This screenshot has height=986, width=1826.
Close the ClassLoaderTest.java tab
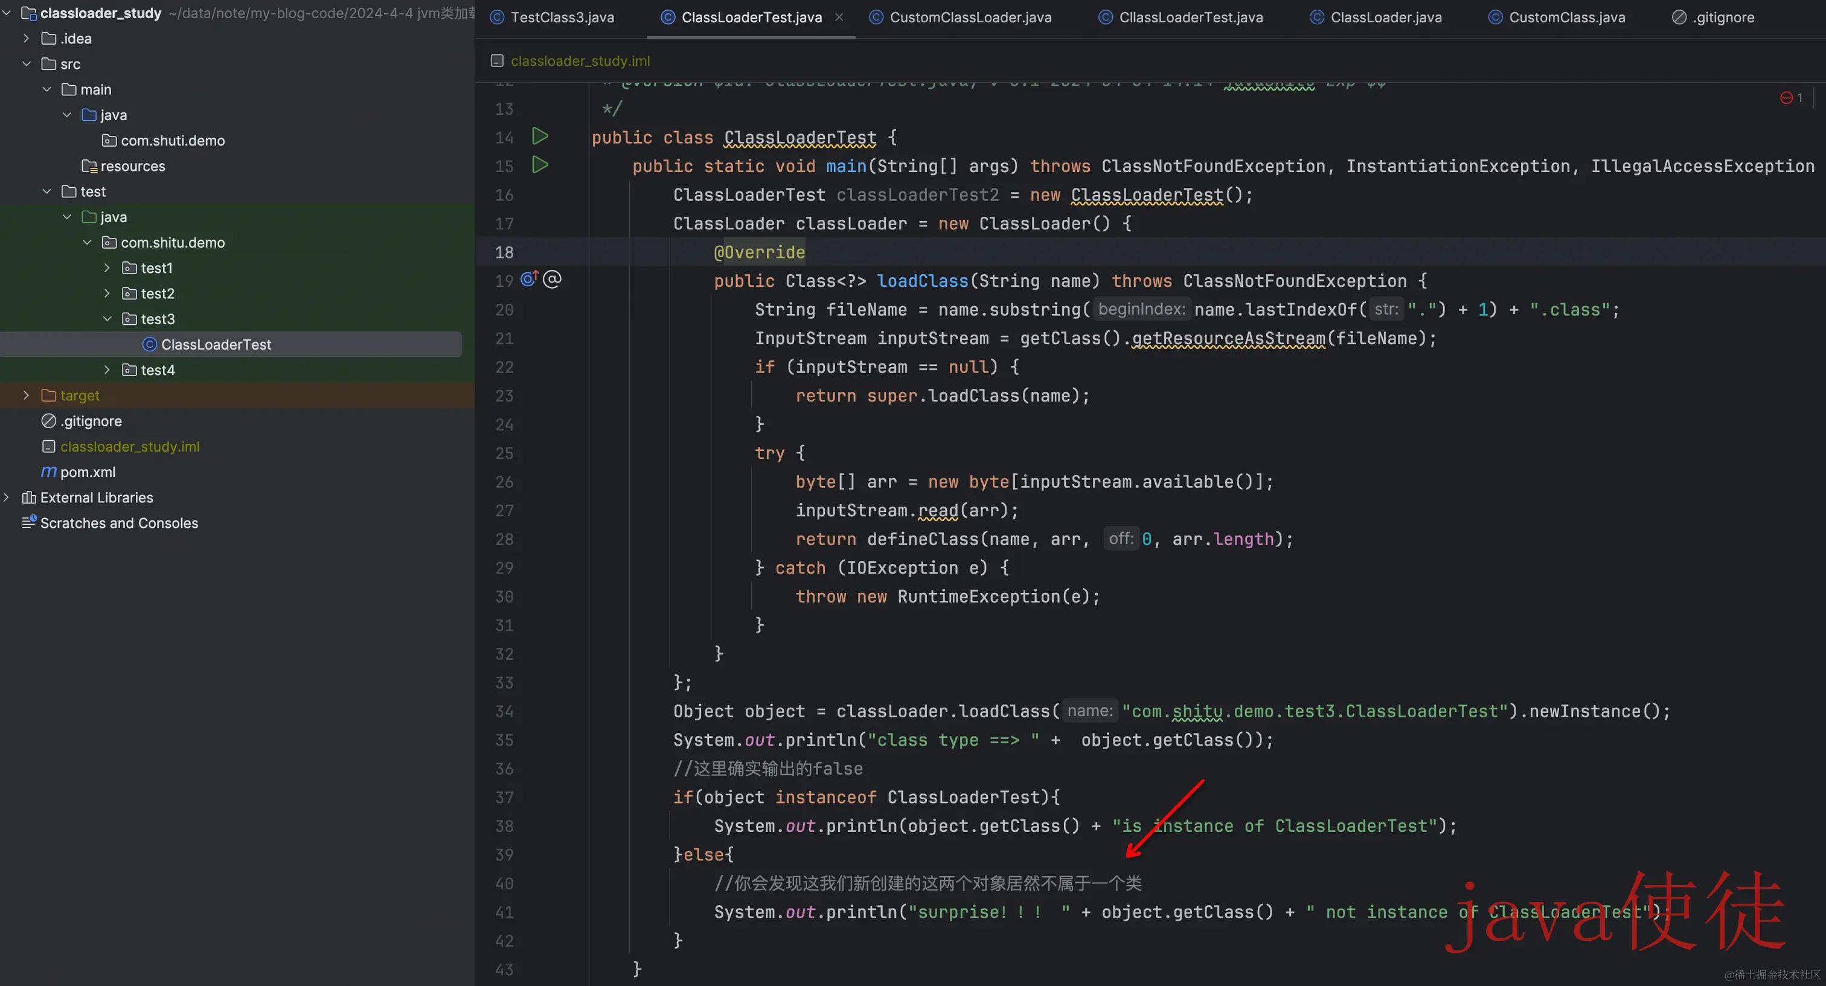(839, 17)
